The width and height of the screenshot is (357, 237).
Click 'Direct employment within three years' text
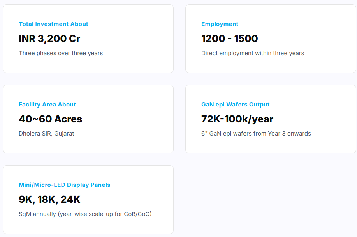[253, 53]
